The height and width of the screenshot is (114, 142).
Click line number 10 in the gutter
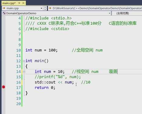(x=19, y=50)
